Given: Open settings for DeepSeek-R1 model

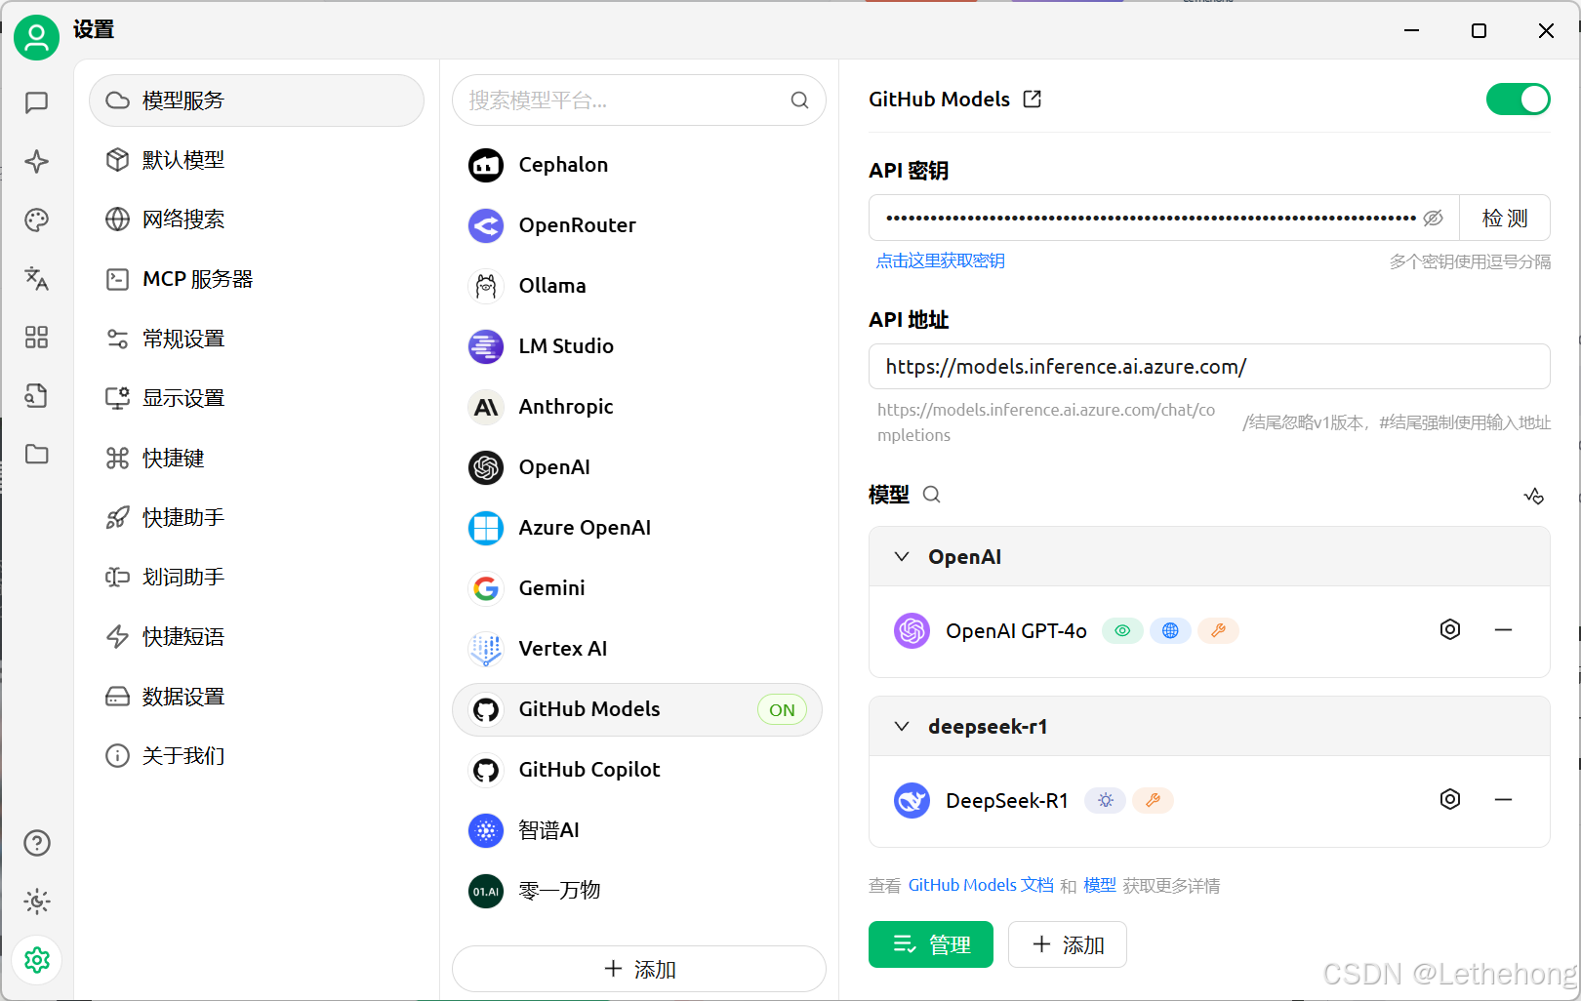Looking at the screenshot, I should pos(1450,799).
